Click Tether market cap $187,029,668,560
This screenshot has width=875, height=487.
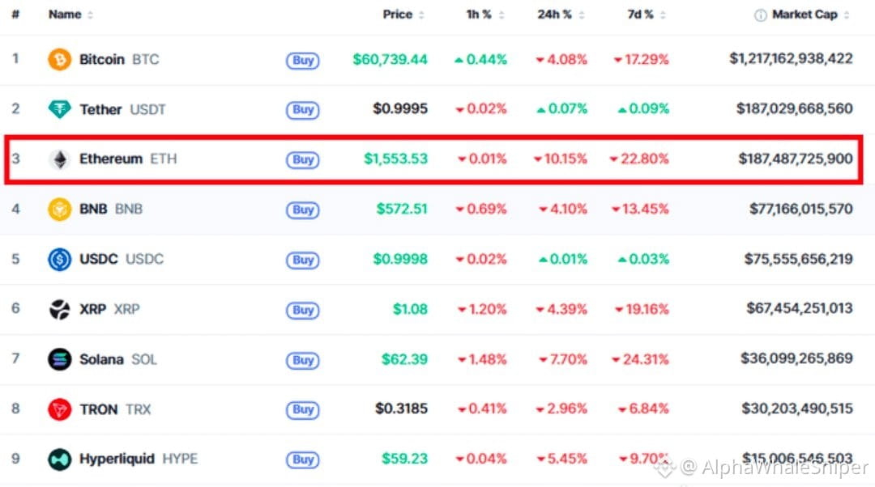point(795,108)
